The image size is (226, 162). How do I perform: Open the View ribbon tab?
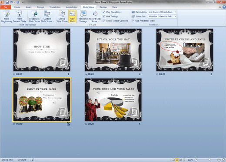coord(114,7)
